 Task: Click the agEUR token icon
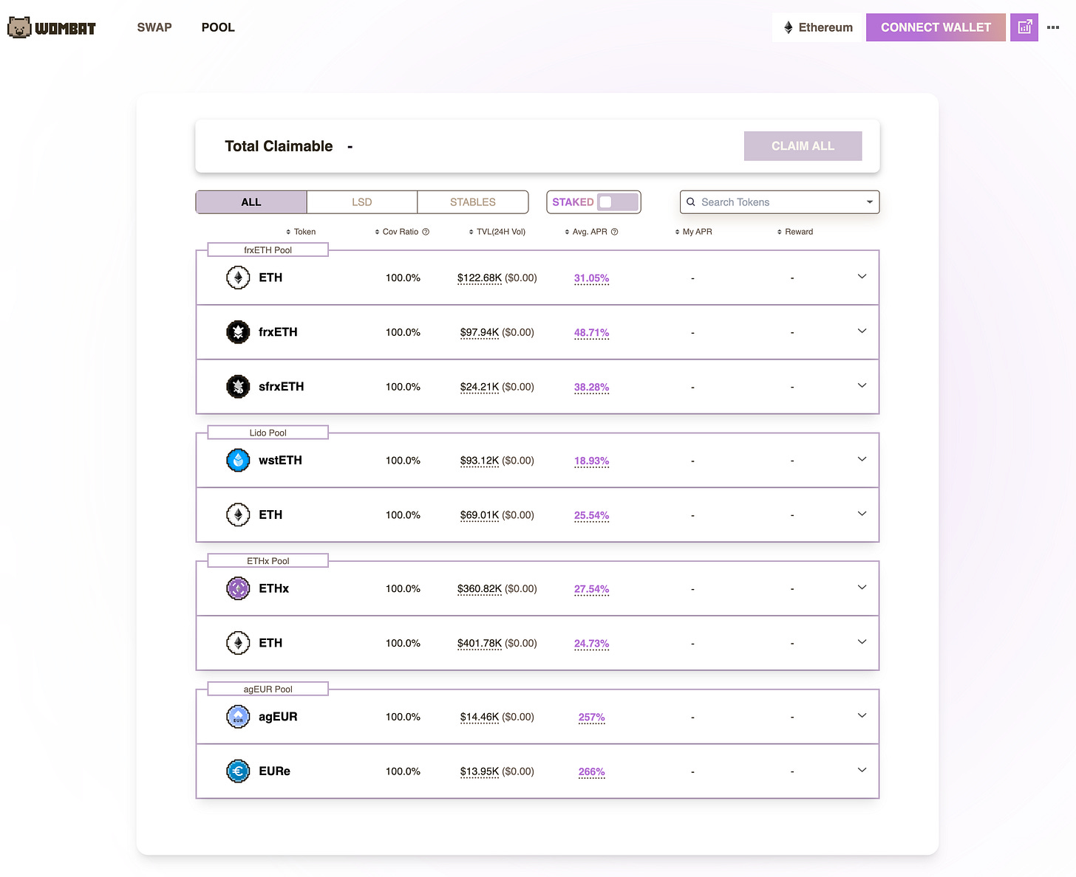(238, 717)
